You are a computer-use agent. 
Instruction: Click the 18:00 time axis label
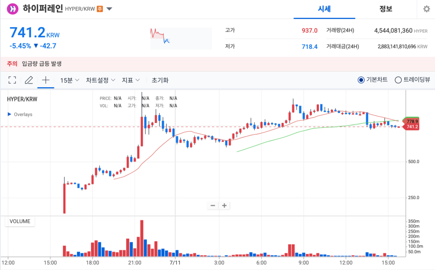[x=92, y=262]
